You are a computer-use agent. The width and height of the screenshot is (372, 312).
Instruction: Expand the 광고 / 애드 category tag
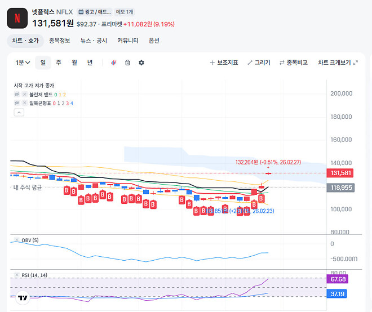coord(94,11)
